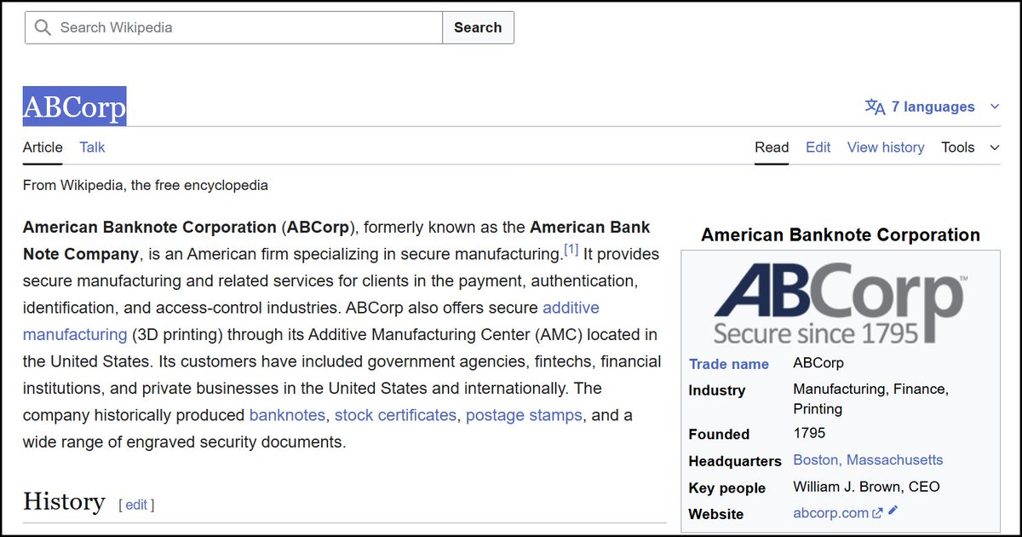Focus the Search Wikipedia input field
The image size is (1022, 537).
pos(247,27)
